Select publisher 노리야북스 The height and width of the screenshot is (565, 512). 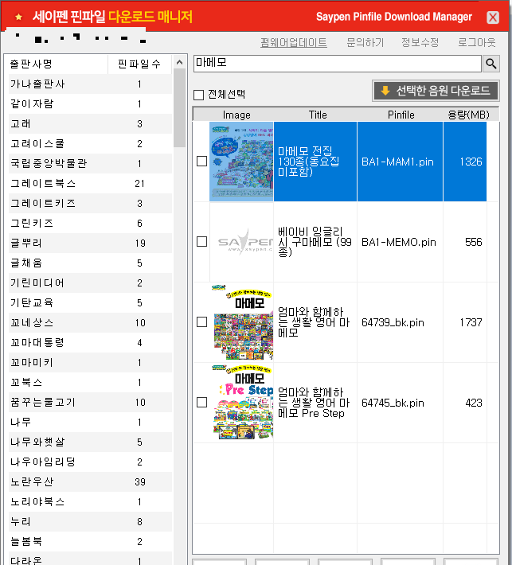point(90,501)
